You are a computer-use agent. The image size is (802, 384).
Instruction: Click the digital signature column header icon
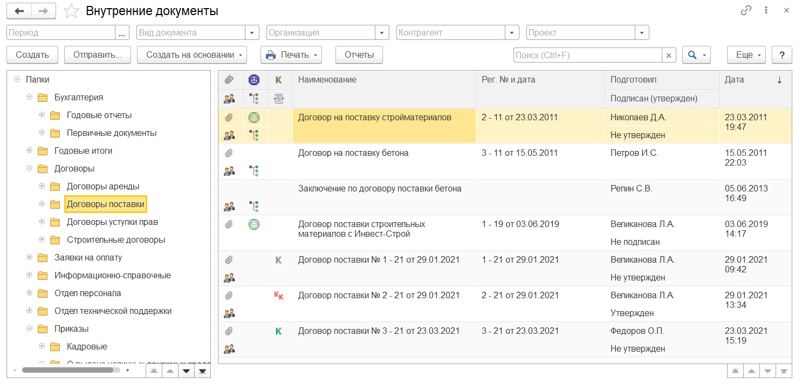click(x=253, y=80)
